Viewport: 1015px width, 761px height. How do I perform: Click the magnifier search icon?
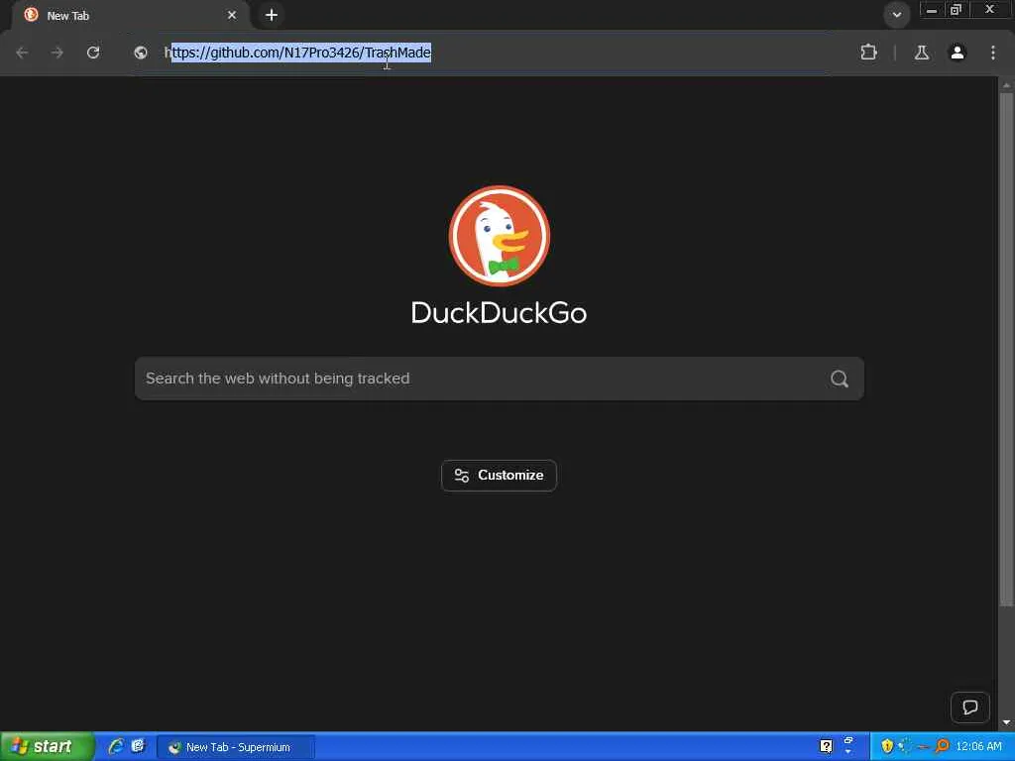(839, 379)
